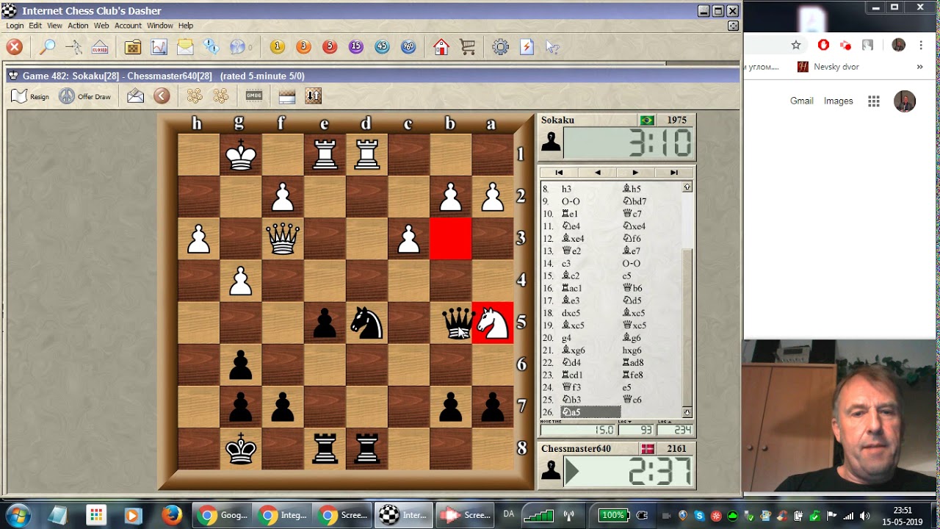The height and width of the screenshot is (529, 940).
Task: Jump to the first move in move list
Action: tap(559, 173)
